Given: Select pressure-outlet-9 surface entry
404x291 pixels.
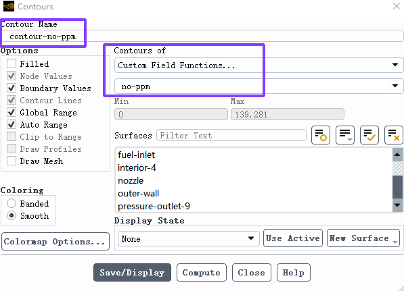Looking at the screenshot, I should (x=154, y=206).
